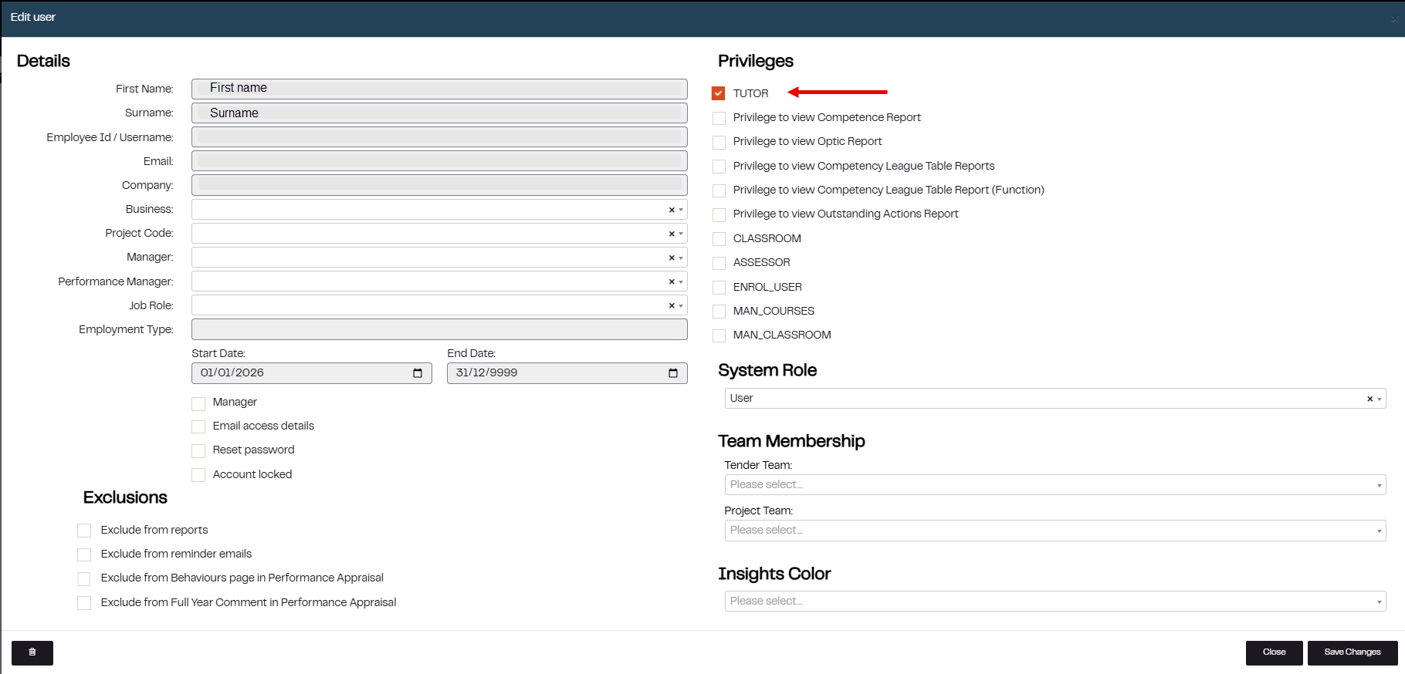Image resolution: width=1405 pixels, height=674 pixels.
Task: Click into the First Name field
Action: pyautogui.click(x=438, y=89)
